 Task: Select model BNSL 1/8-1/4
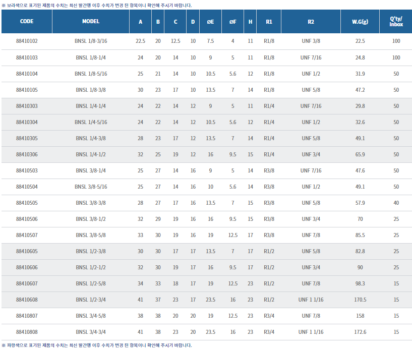click(x=91, y=57)
